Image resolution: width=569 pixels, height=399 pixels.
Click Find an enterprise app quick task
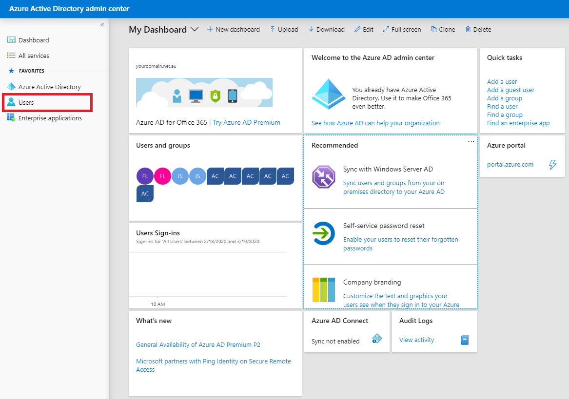coord(518,123)
